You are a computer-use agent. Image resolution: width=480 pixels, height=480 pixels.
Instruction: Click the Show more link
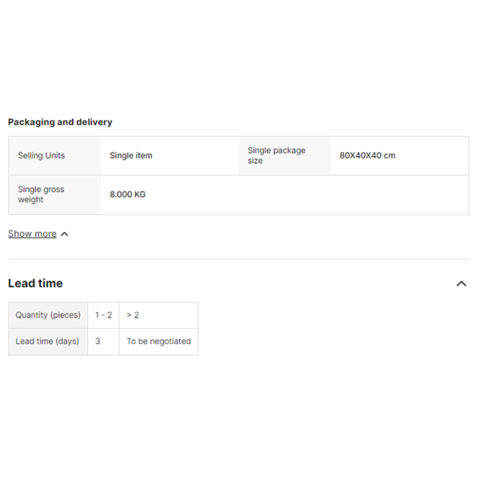(x=32, y=234)
